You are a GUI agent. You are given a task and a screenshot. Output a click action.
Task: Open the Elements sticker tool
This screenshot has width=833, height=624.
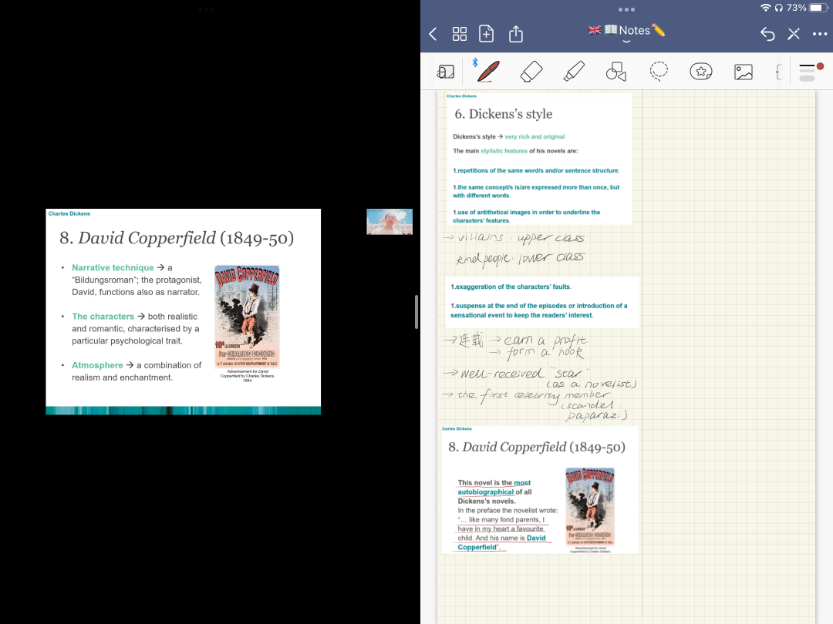click(x=700, y=72)
